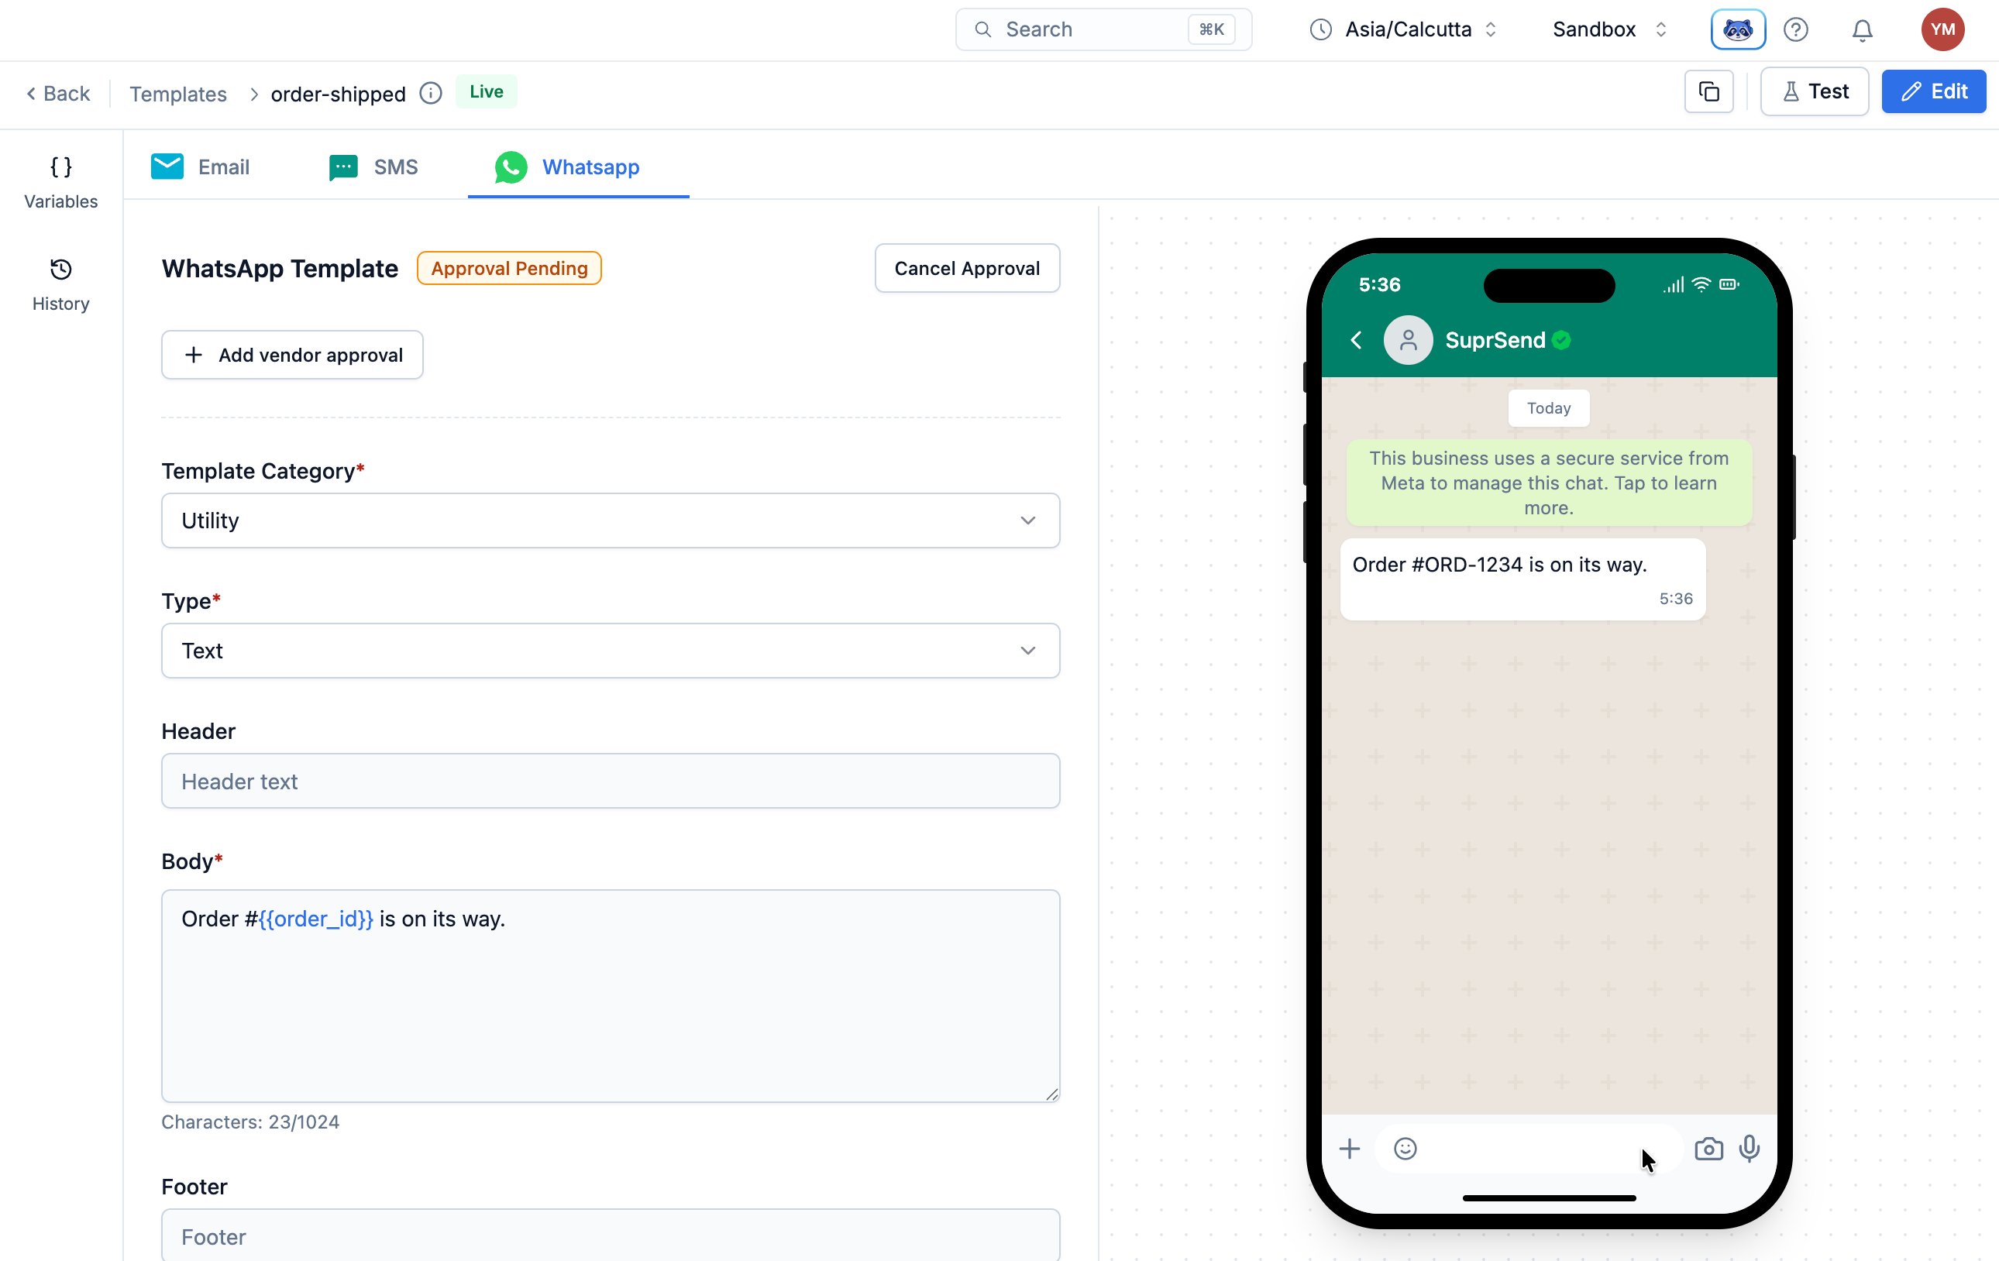Switch to the SMS tab

(x=373, y=167)
